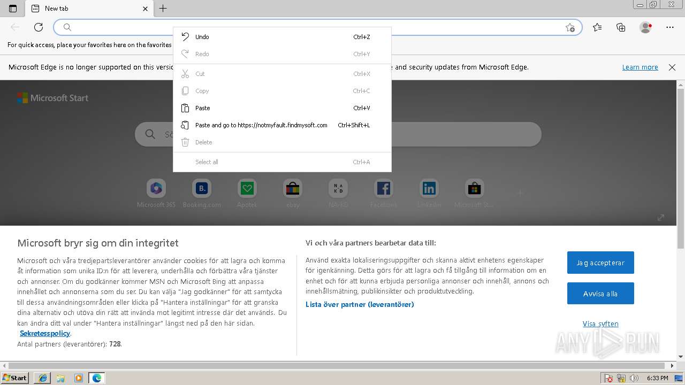Image resolution: width=685 pixels, height=385 pixels.
Task: Open the Action Center flag tray icon
Action: tap(608, 378)
